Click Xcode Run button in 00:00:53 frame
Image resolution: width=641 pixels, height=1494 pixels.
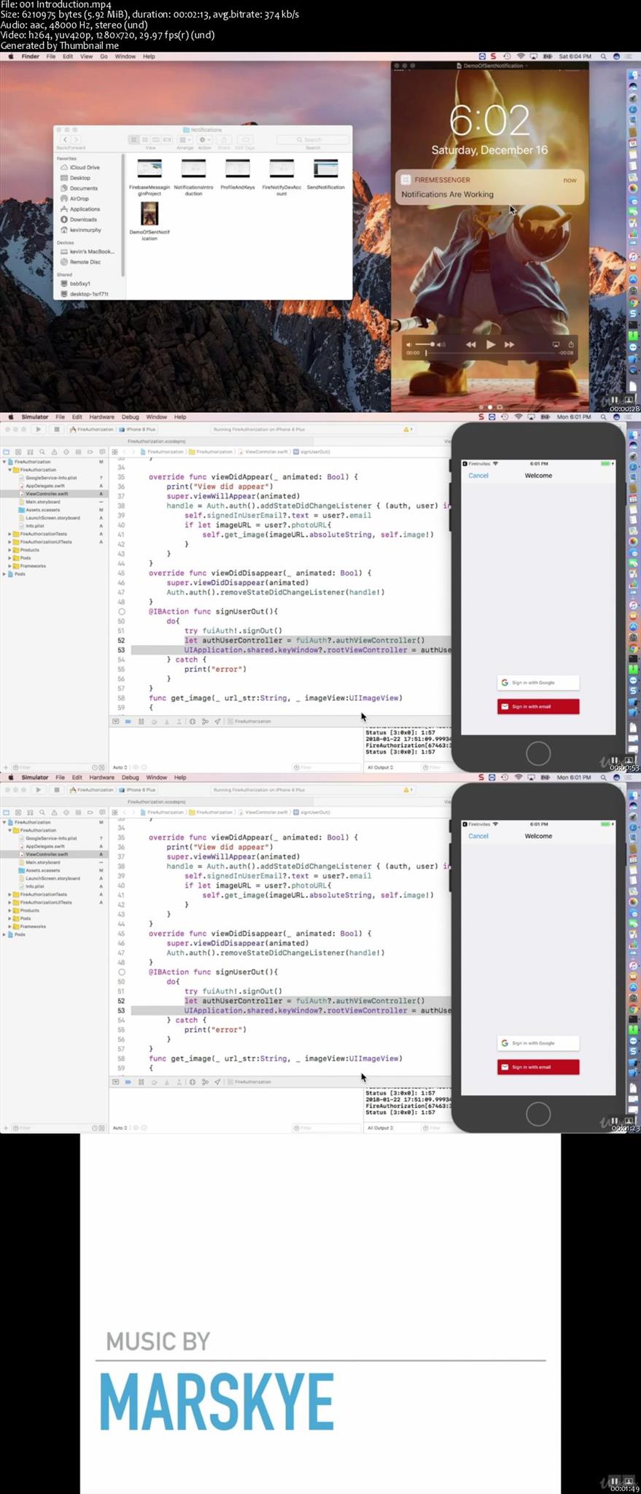click(38, 430)
